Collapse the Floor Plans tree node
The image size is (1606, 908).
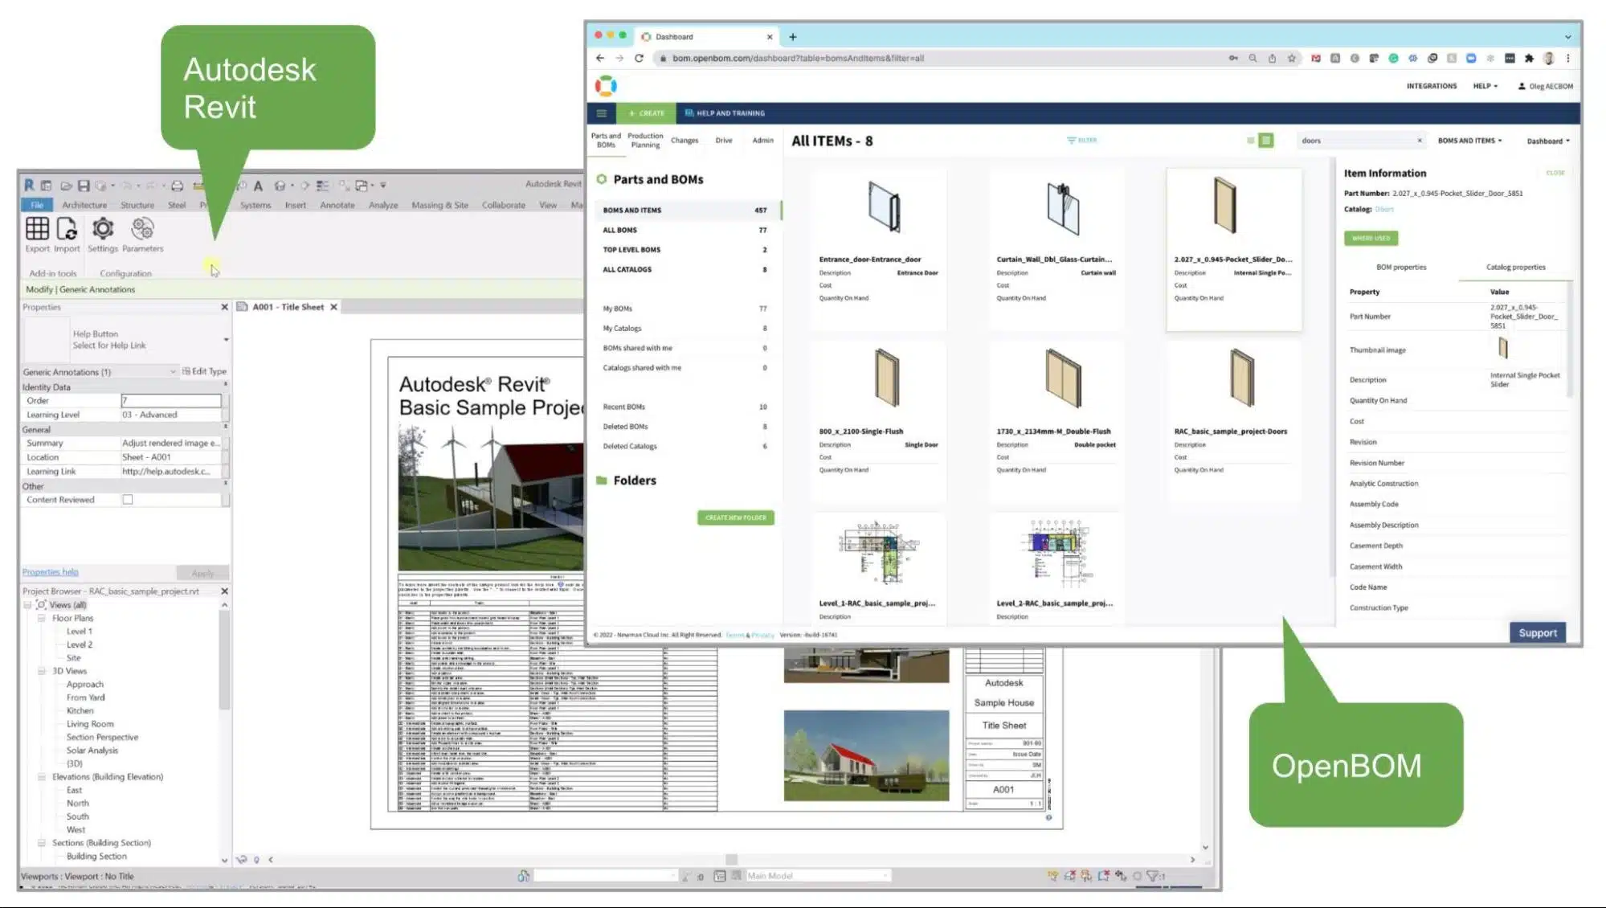click(x=42, y=618)
